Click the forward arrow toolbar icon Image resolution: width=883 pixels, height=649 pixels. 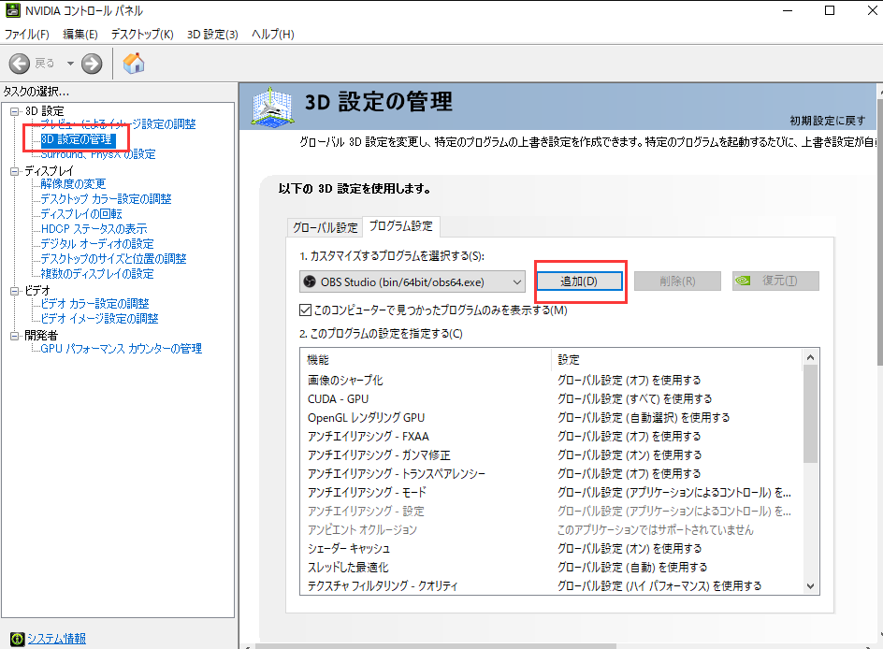[92, 64]
